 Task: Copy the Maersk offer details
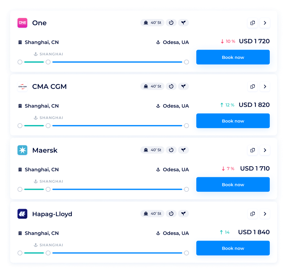253,150
